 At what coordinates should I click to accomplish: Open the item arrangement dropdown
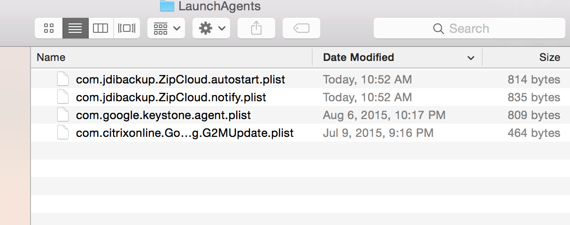click(x=166, y=28)
